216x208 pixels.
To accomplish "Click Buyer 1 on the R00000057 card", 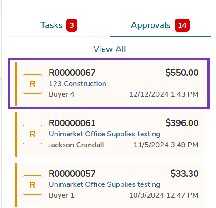I will [61, 195].
